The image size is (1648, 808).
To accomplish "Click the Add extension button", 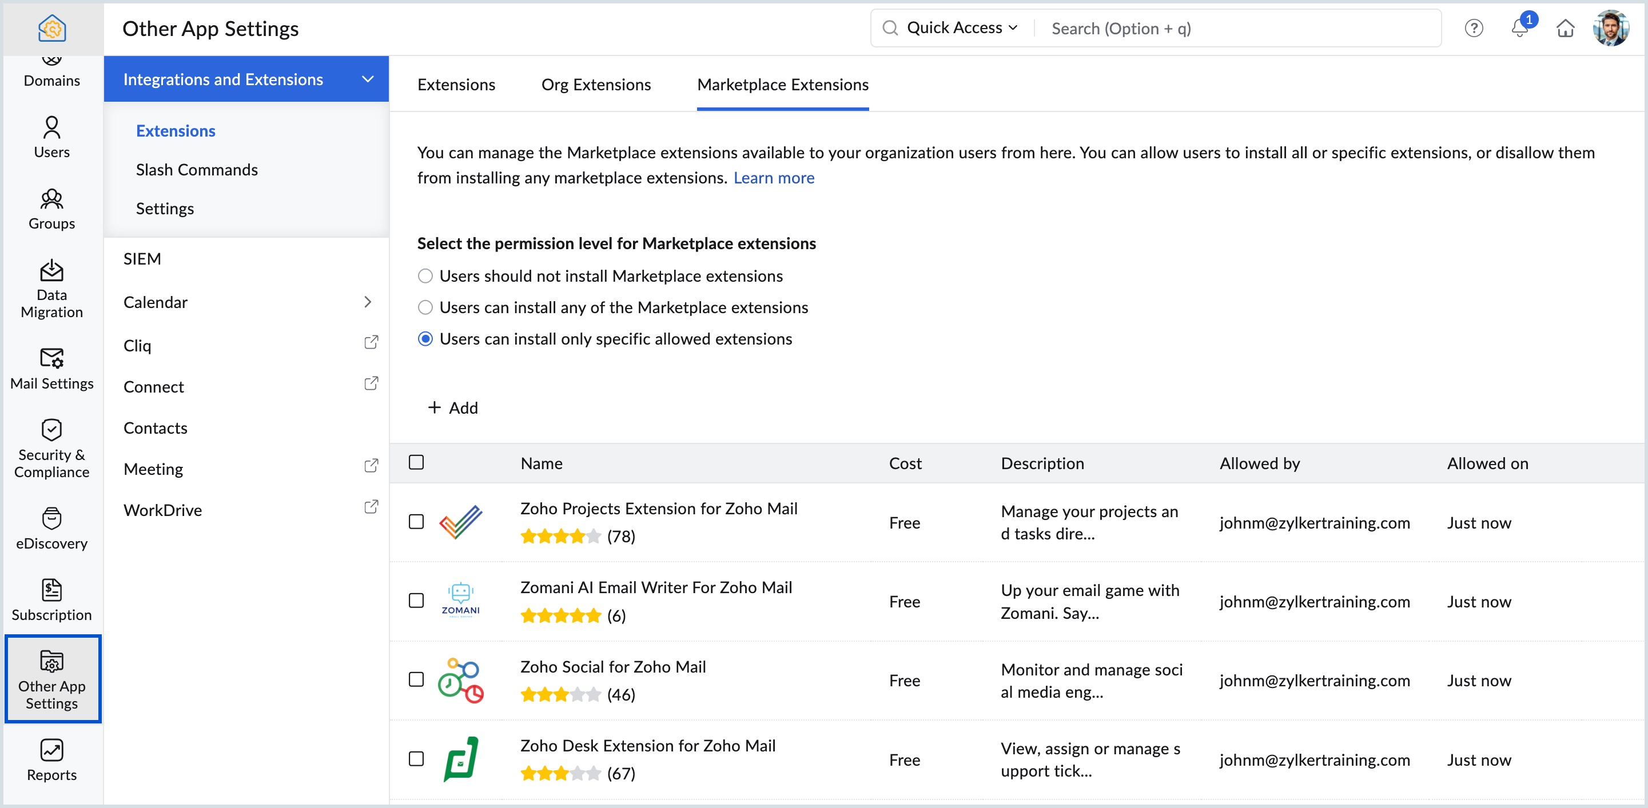I will [453, 408].
